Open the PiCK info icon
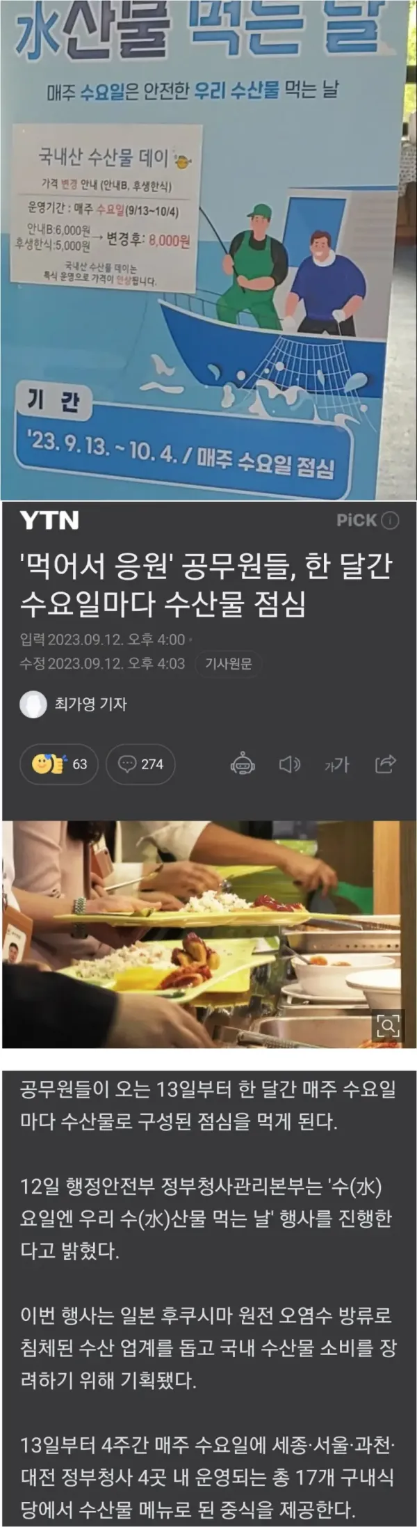This screenshot has width=417, height=1527. (x=391, y=521)
